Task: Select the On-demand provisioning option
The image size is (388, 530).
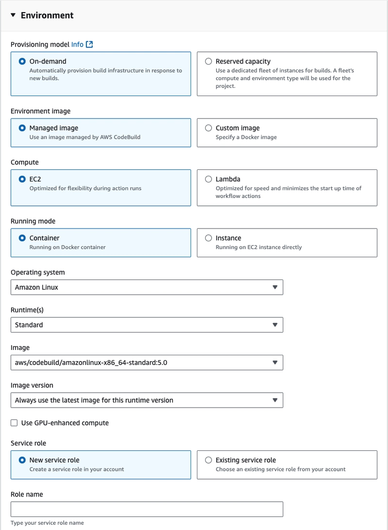Action: 22,61
